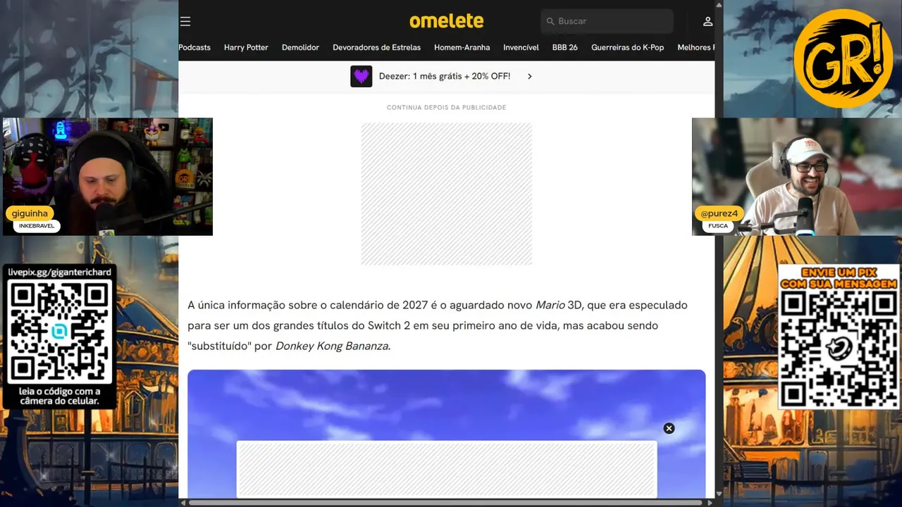Open the Harry Potter nav item
Screen dimensions: 902x507
tap(246, 47)
